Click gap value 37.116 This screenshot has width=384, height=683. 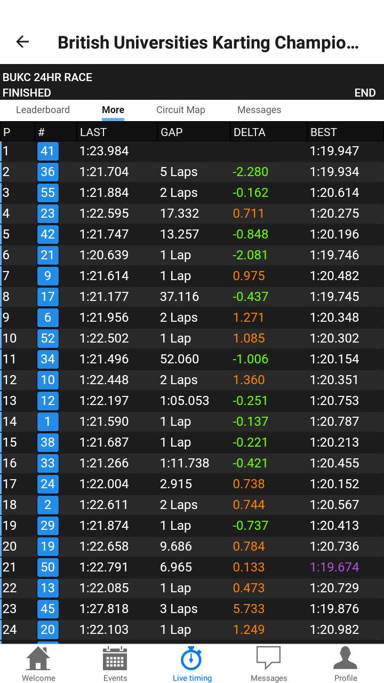pos(180,297)
